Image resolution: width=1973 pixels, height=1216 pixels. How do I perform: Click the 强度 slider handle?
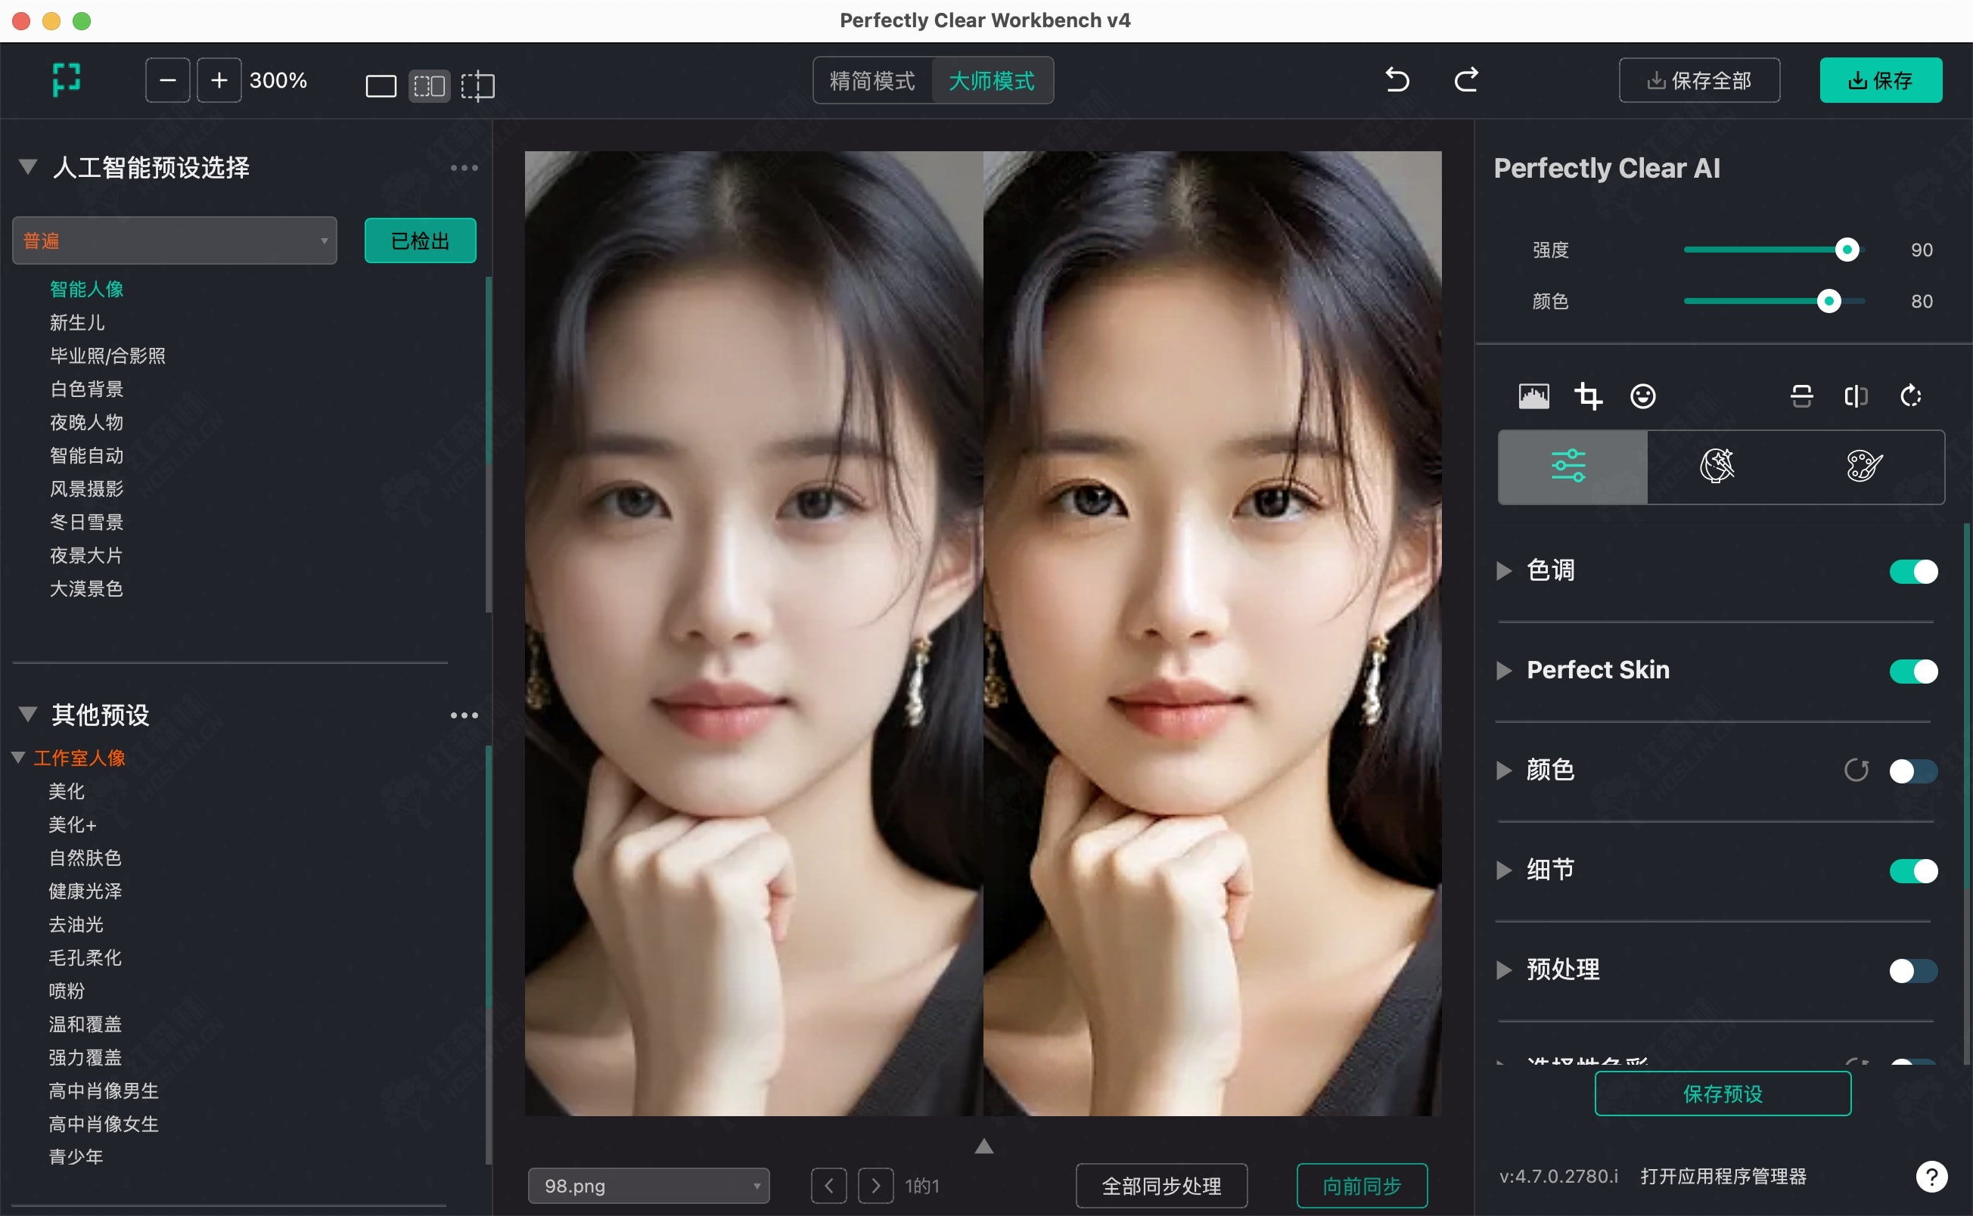[x=1847, y=250]
